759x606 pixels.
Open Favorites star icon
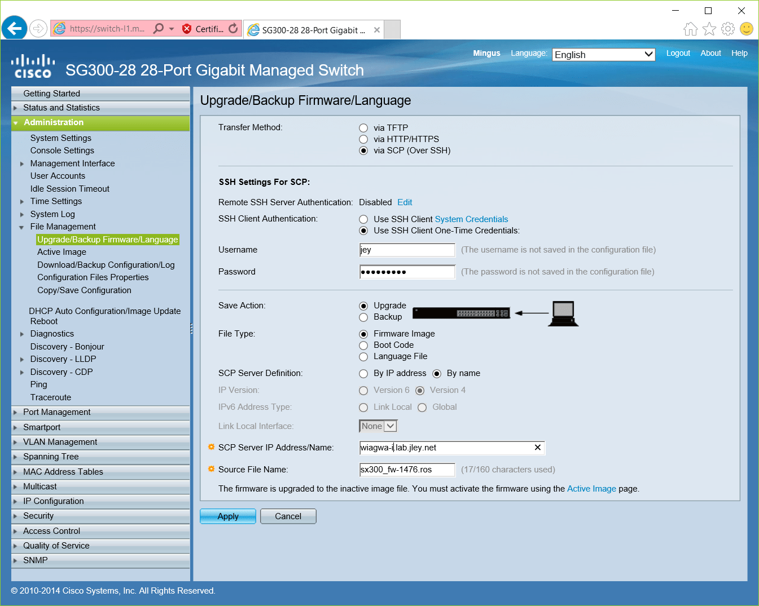point(709,29)
